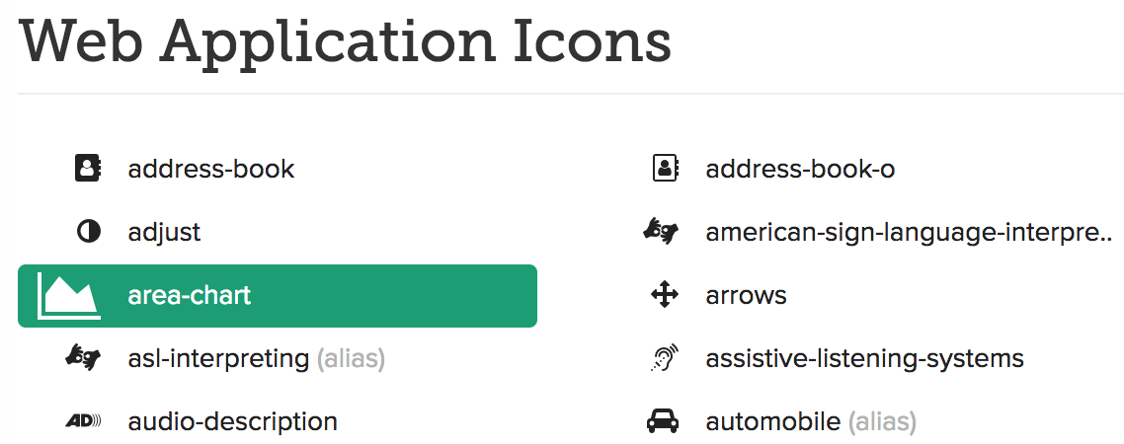1124x444 pixels.
Task: Select the address-book-o outlined icon
Action: coord(666,169)
